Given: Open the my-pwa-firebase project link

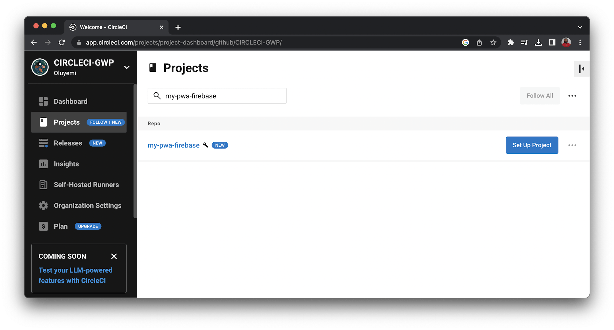Looking at the screenshot, I should (174, 145).
